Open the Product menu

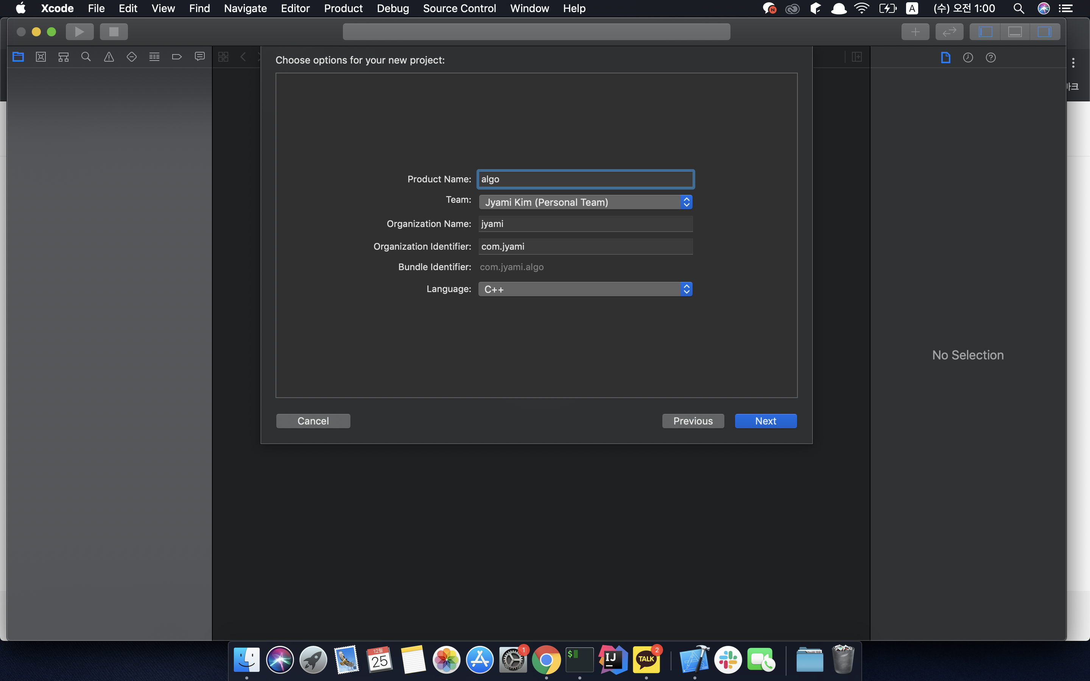tap(343, 9)
